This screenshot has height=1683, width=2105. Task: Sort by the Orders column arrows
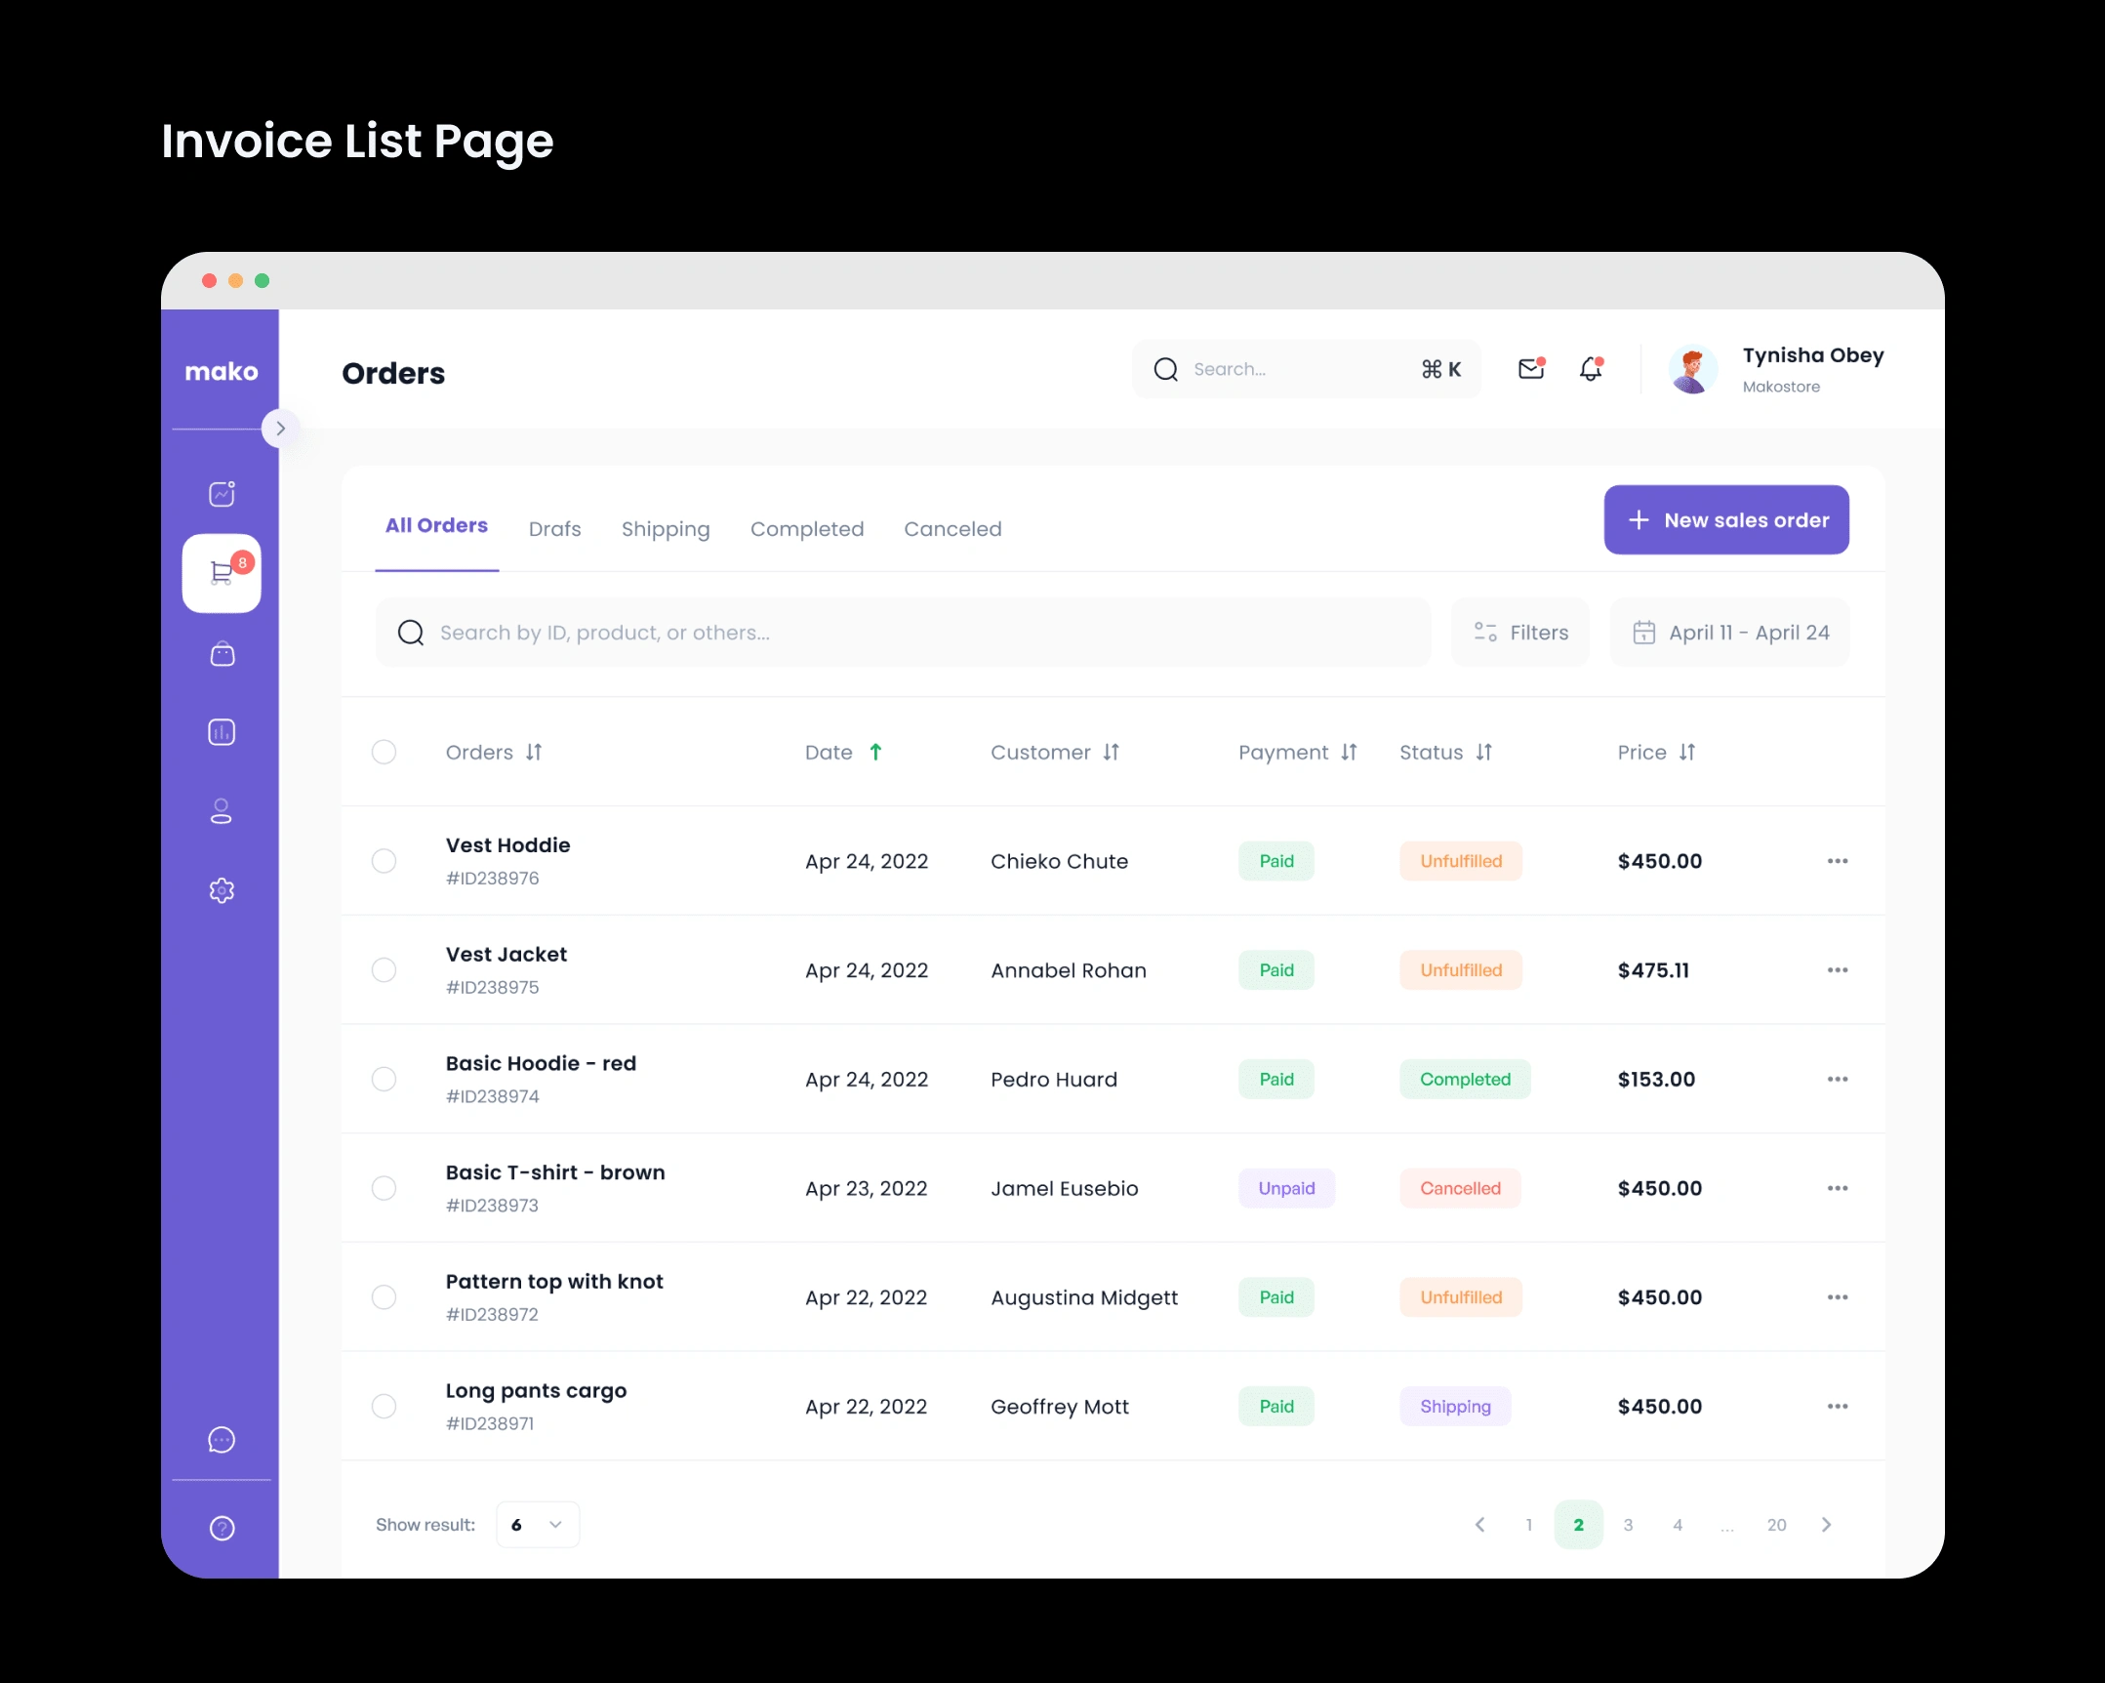click(x=534, y=752)
